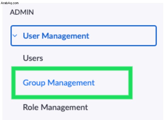
Task: Click the word Group in Group Management
Action: click(x=34, y=83)
